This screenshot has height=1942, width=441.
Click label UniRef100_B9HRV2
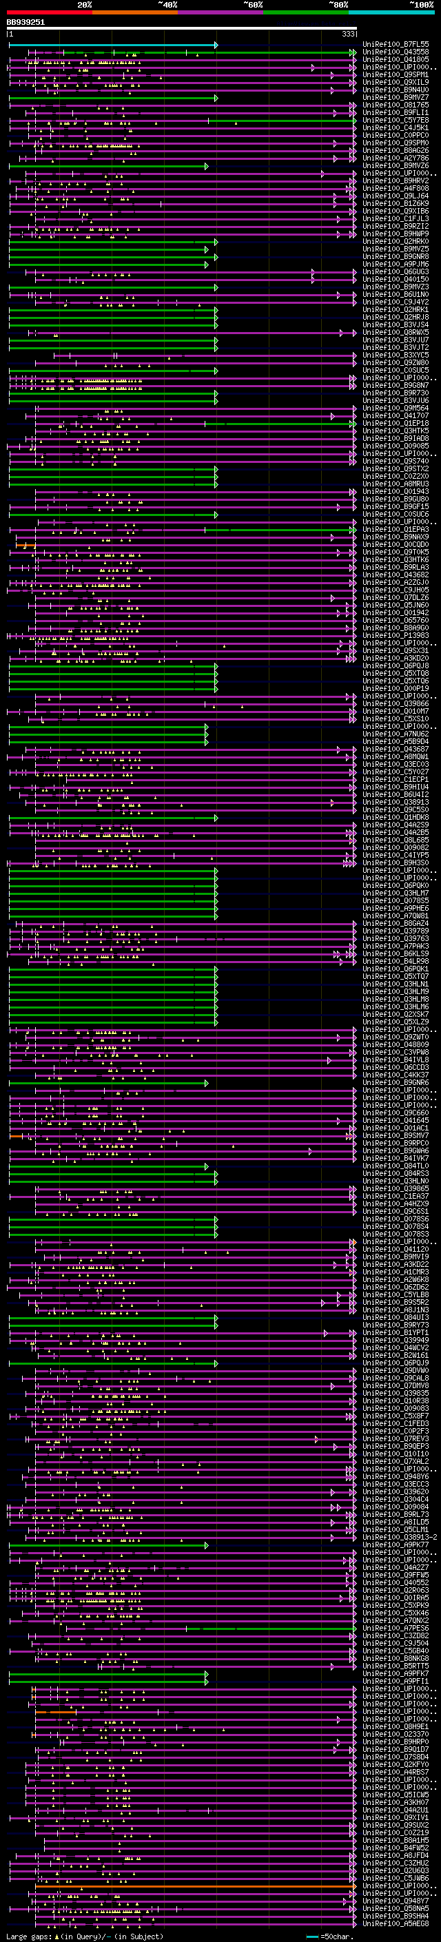[396, 181]
